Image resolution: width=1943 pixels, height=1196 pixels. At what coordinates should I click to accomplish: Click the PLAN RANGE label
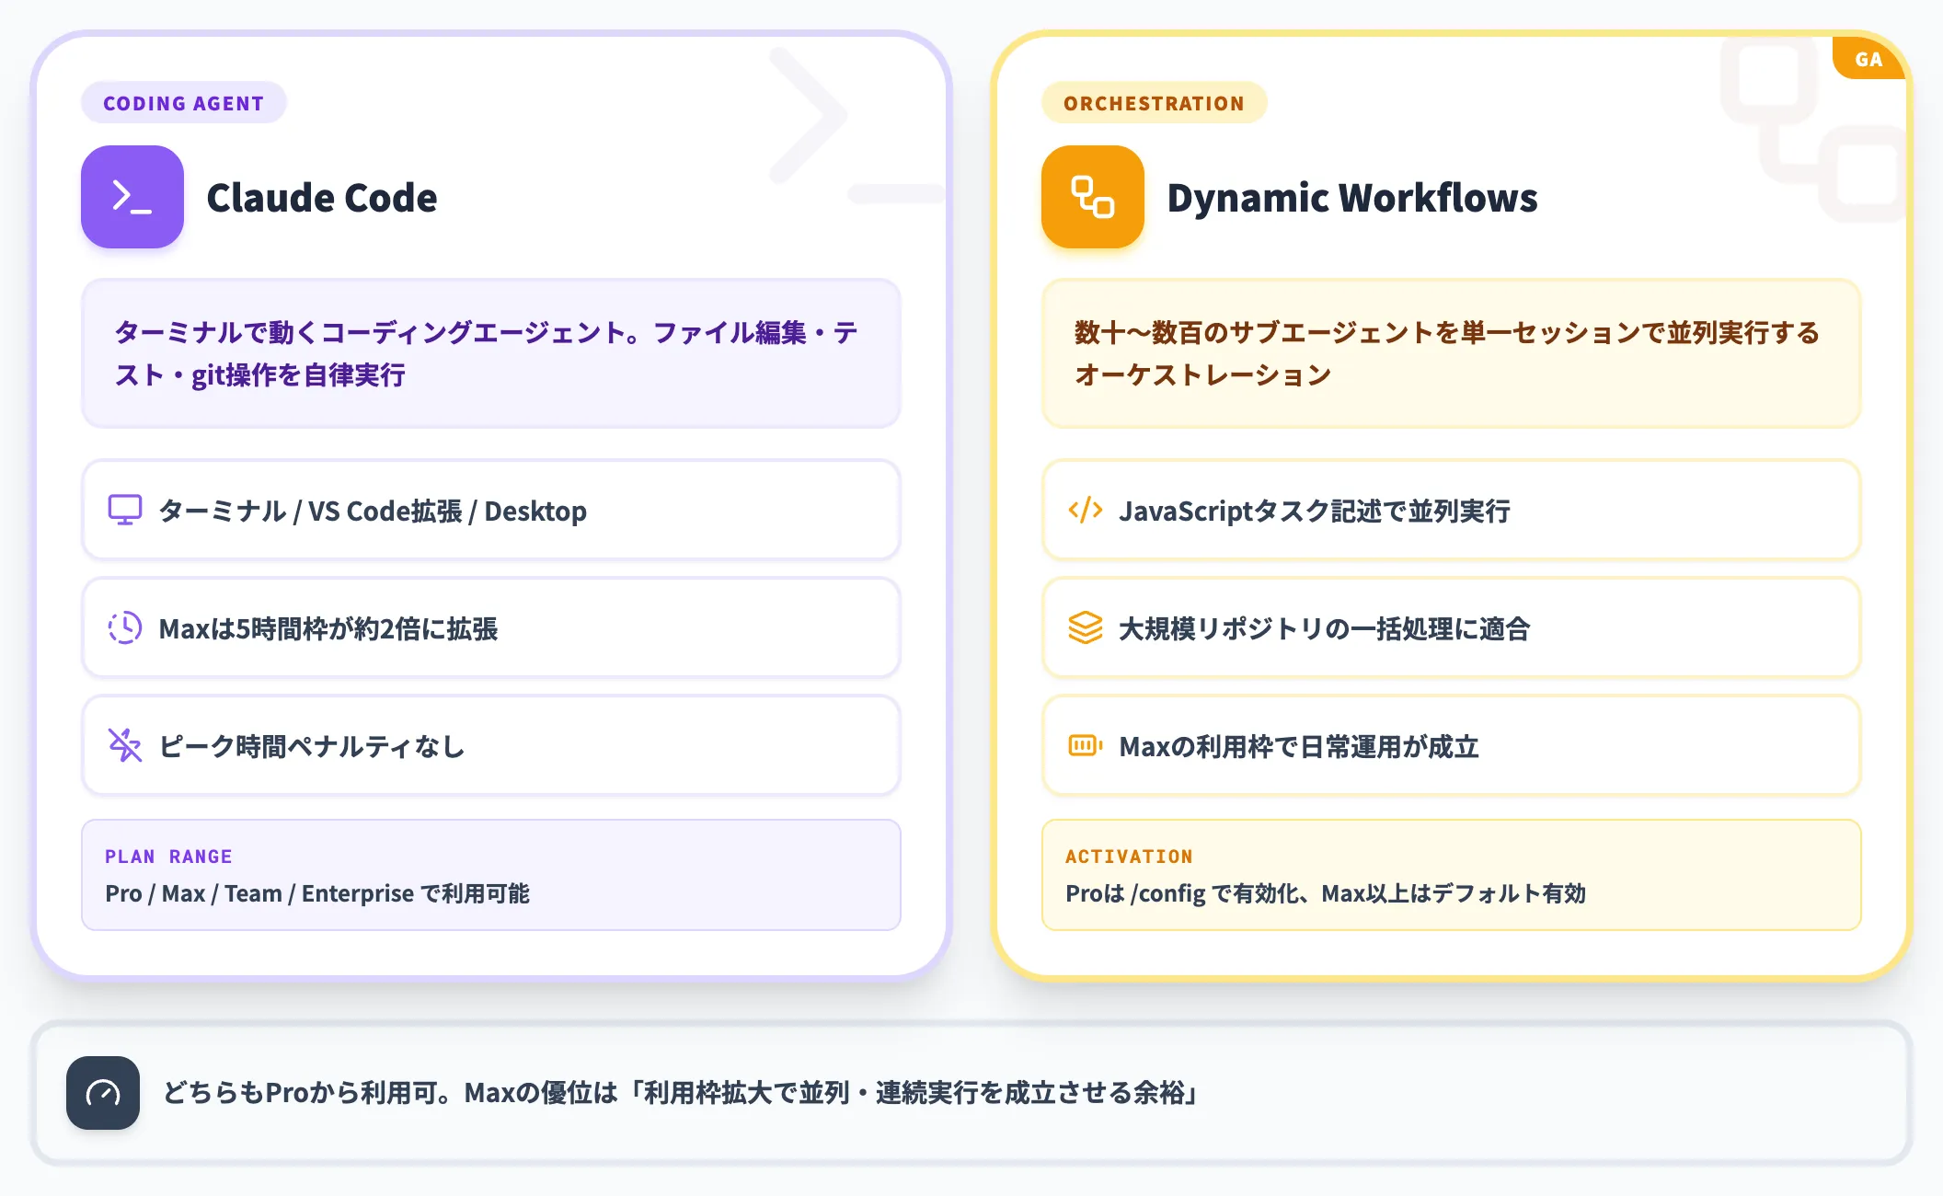168,857
